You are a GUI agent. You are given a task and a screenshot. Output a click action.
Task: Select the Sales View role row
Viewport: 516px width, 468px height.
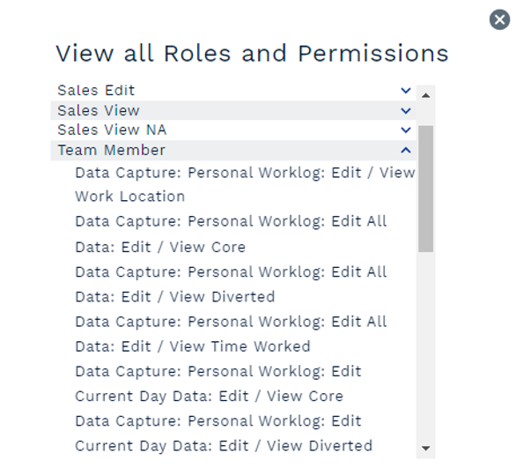tap(233, 111)
